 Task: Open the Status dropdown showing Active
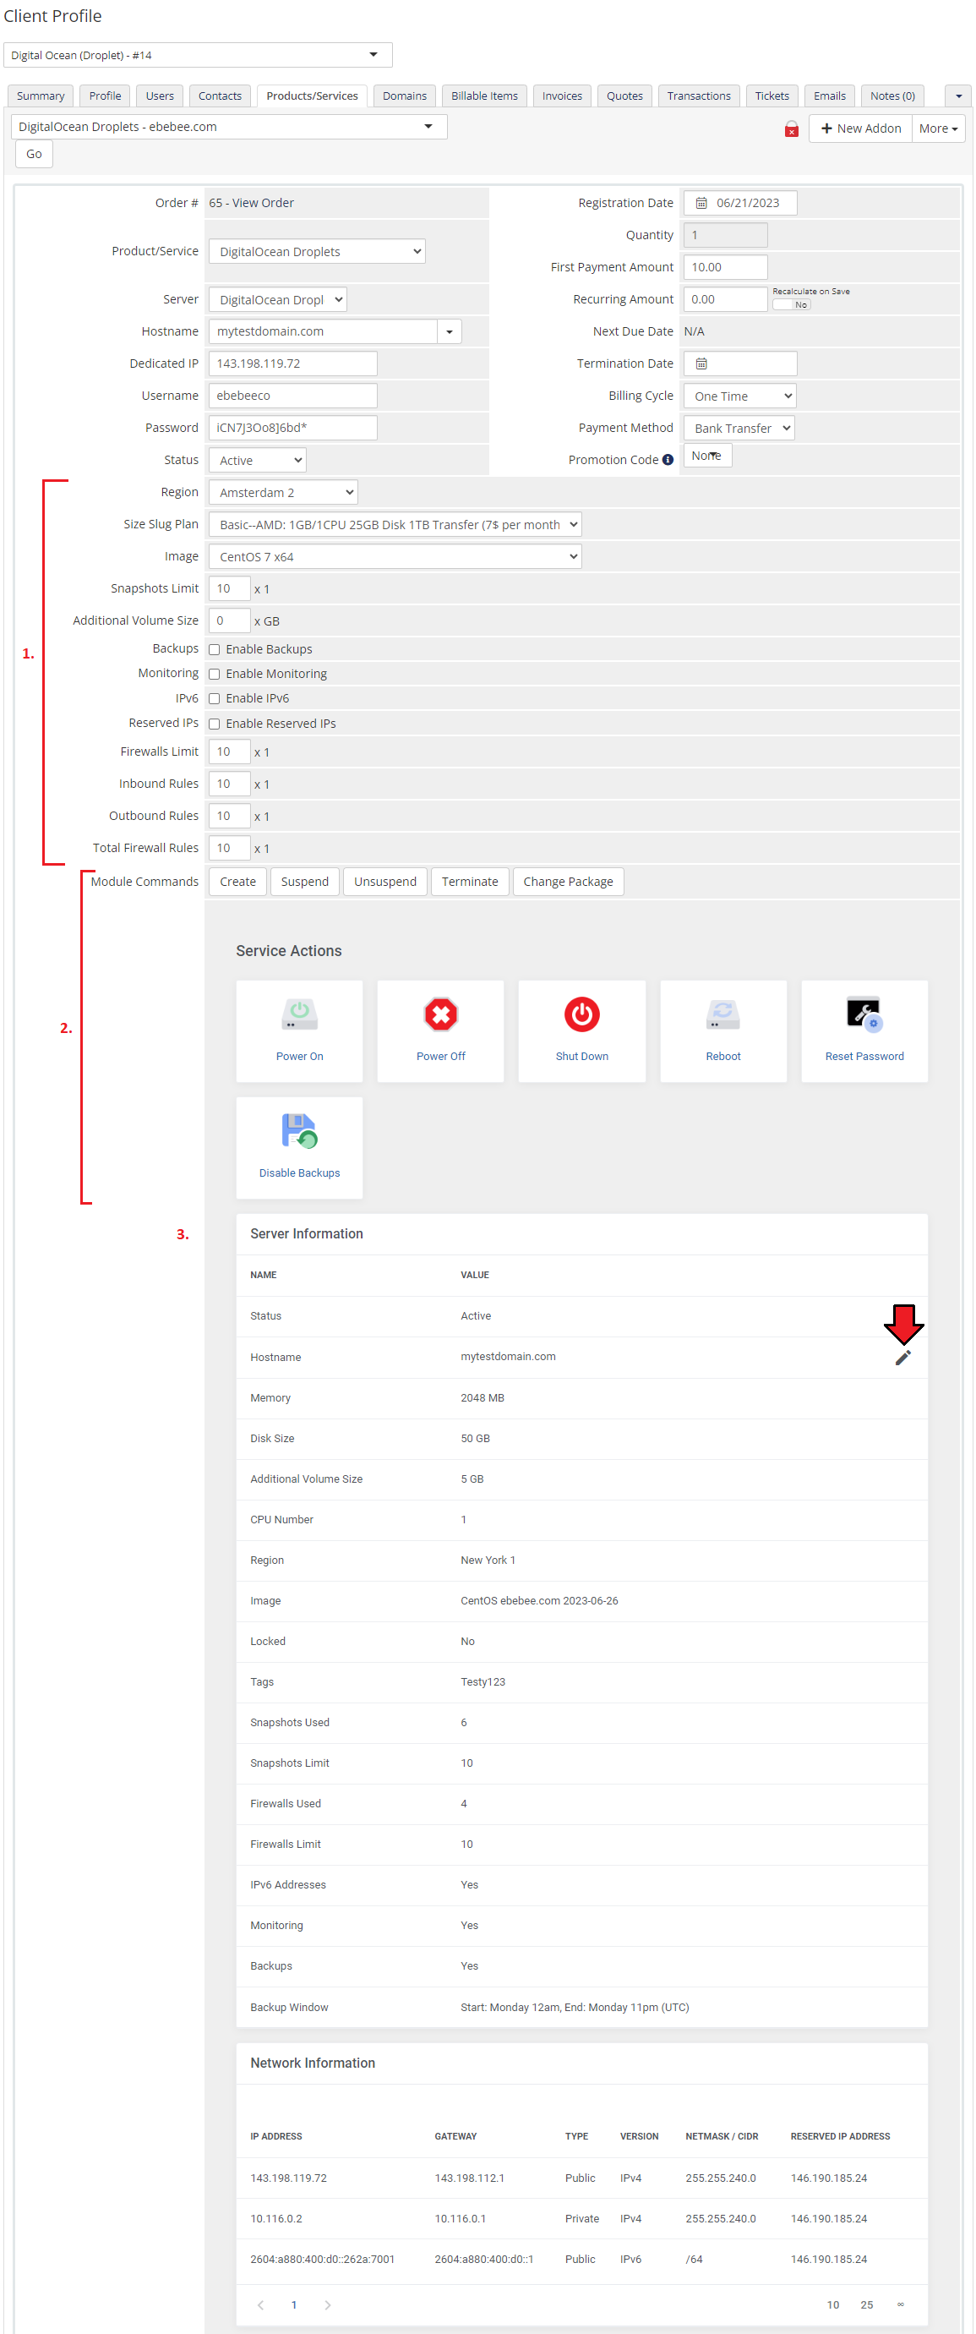click(257, 460)
